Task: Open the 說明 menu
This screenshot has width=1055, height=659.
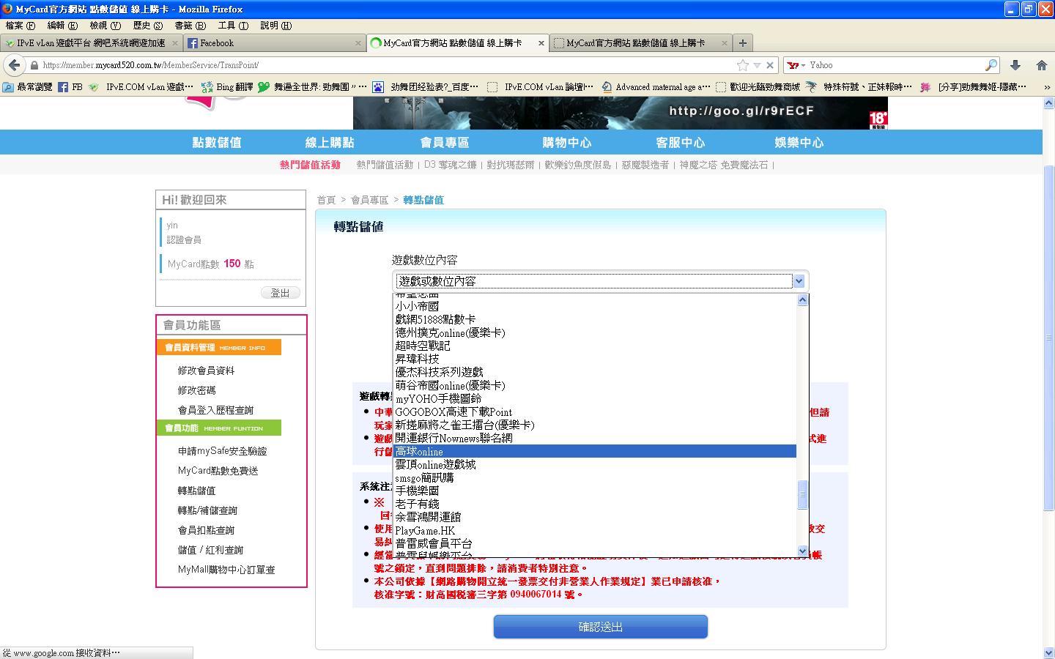Action: 275,26
